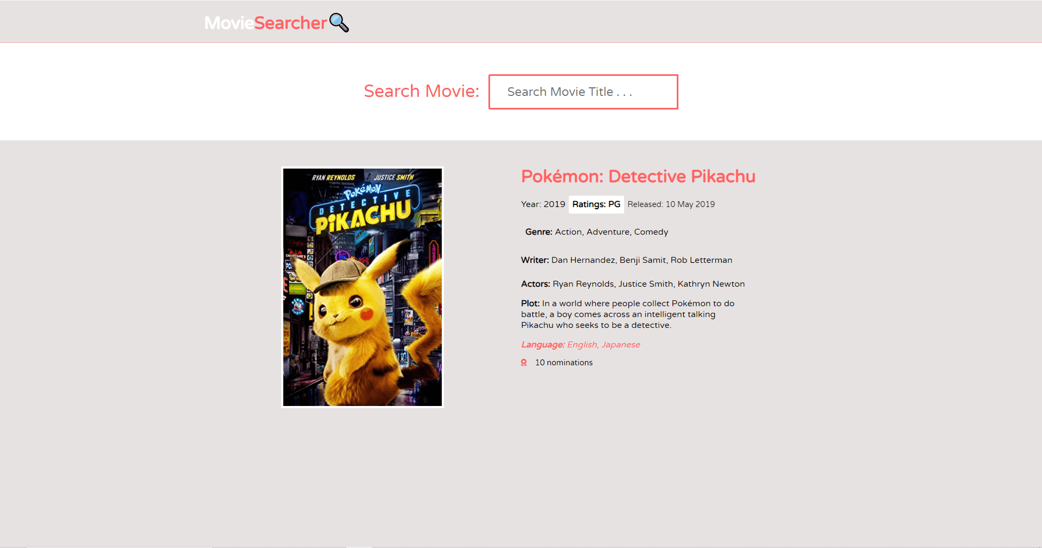Screen dimensions: 1042x548
Task: Click the Language: English, Japanese text
Action: pos(580,345)
